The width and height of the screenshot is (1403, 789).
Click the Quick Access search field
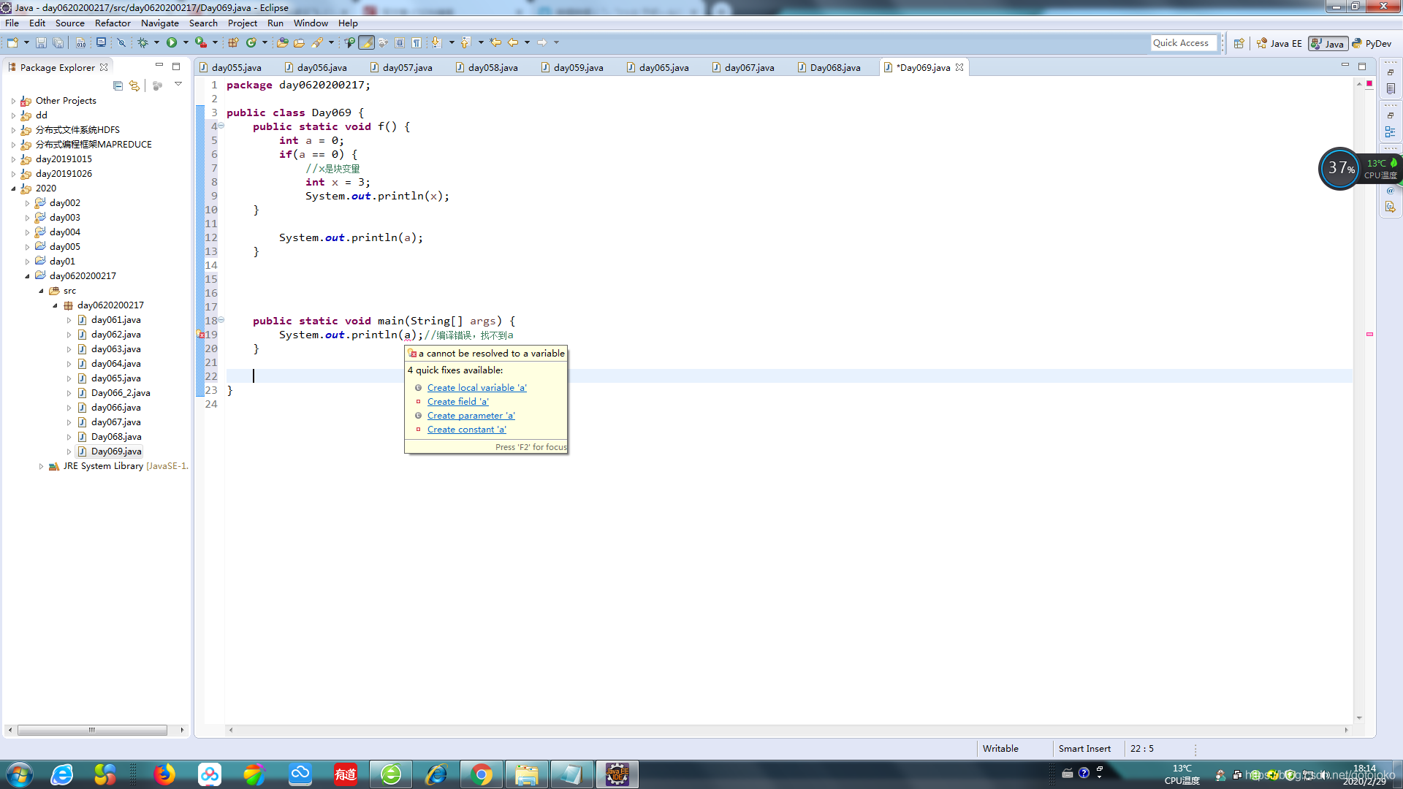point(1184,43)
